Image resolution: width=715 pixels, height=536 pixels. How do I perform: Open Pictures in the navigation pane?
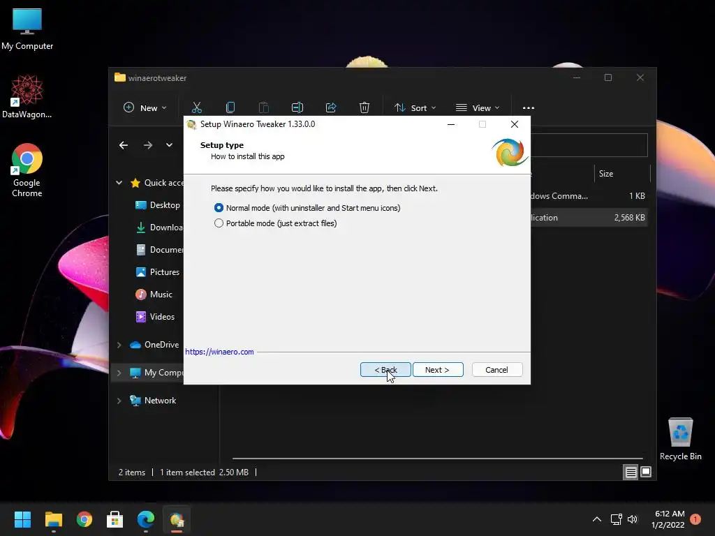point(158,272)
